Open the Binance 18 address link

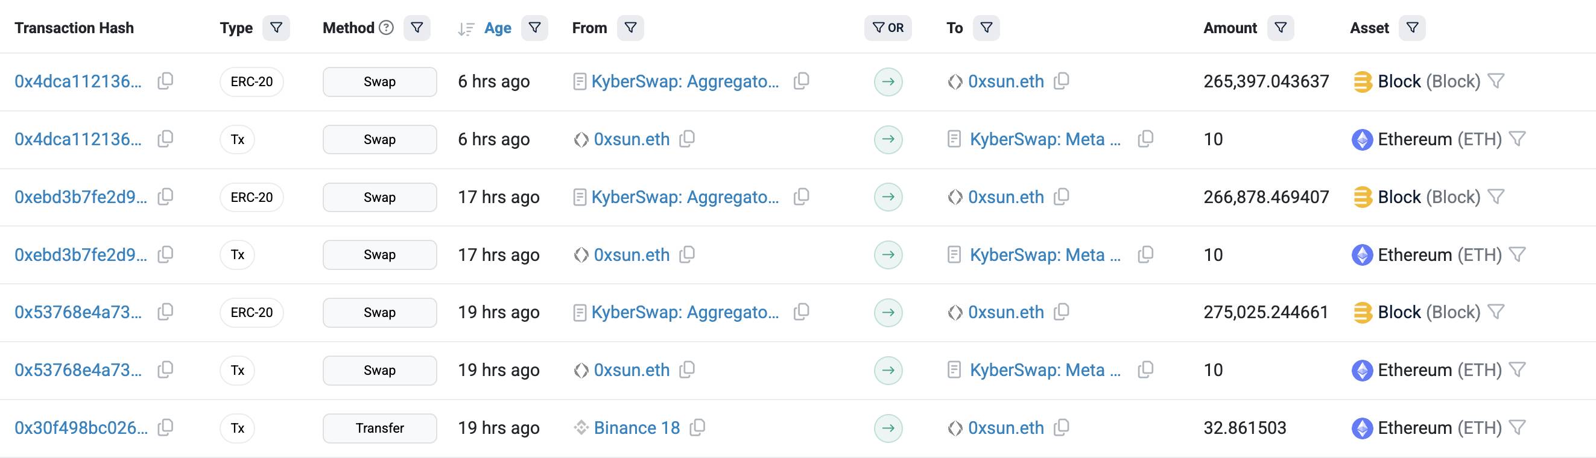(x=637, y=428)
